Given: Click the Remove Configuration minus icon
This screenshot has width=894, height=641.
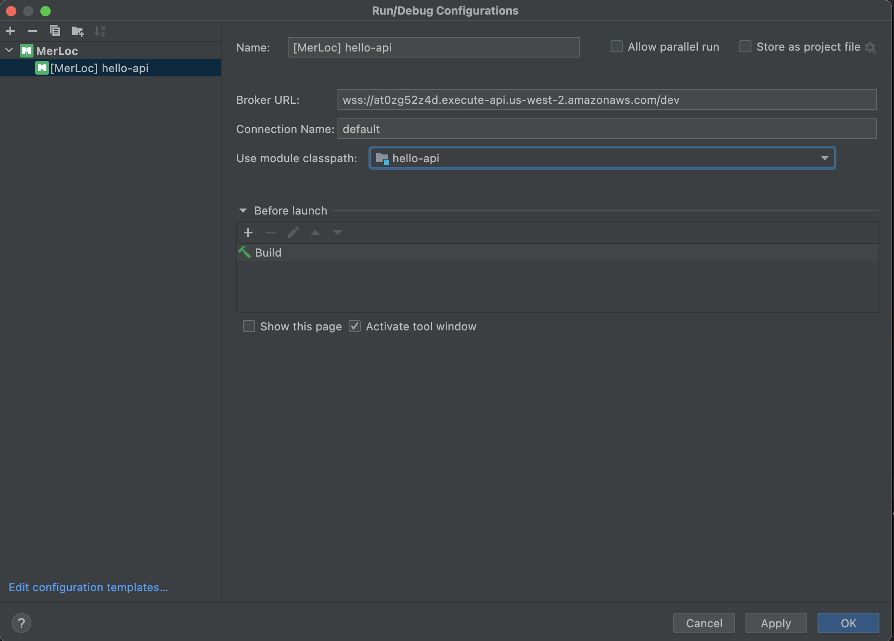Looking at the screenshot, I should (x=33, y=31).
